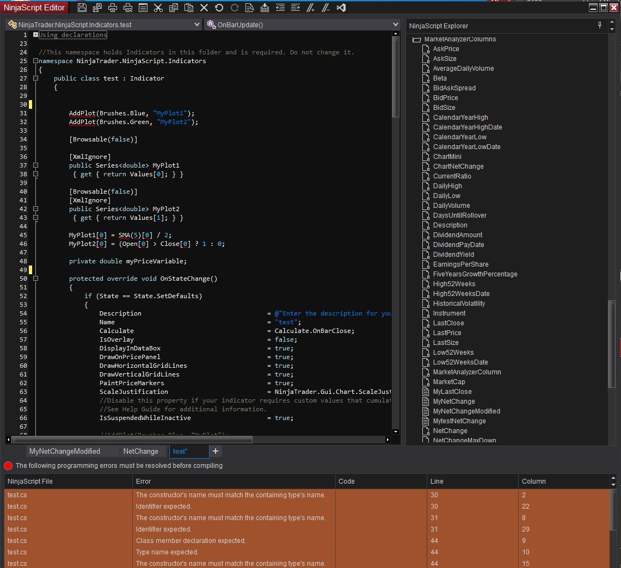Collapse the class test code block
The width and height of the screenshot is (621, 568).
[x=35, y=78]
